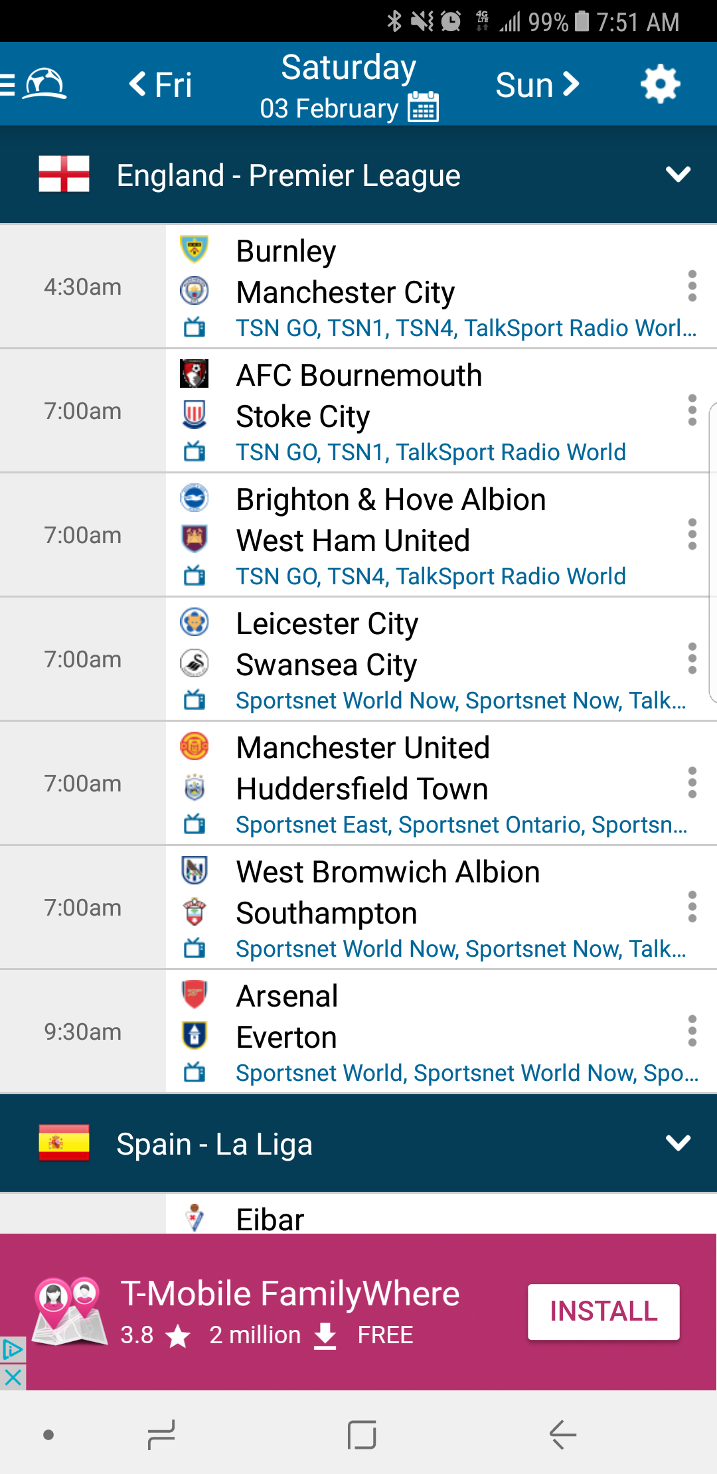Open more options for Leicester City match
Viewport: 717px width, 1474px height.
tap(692, 659)
